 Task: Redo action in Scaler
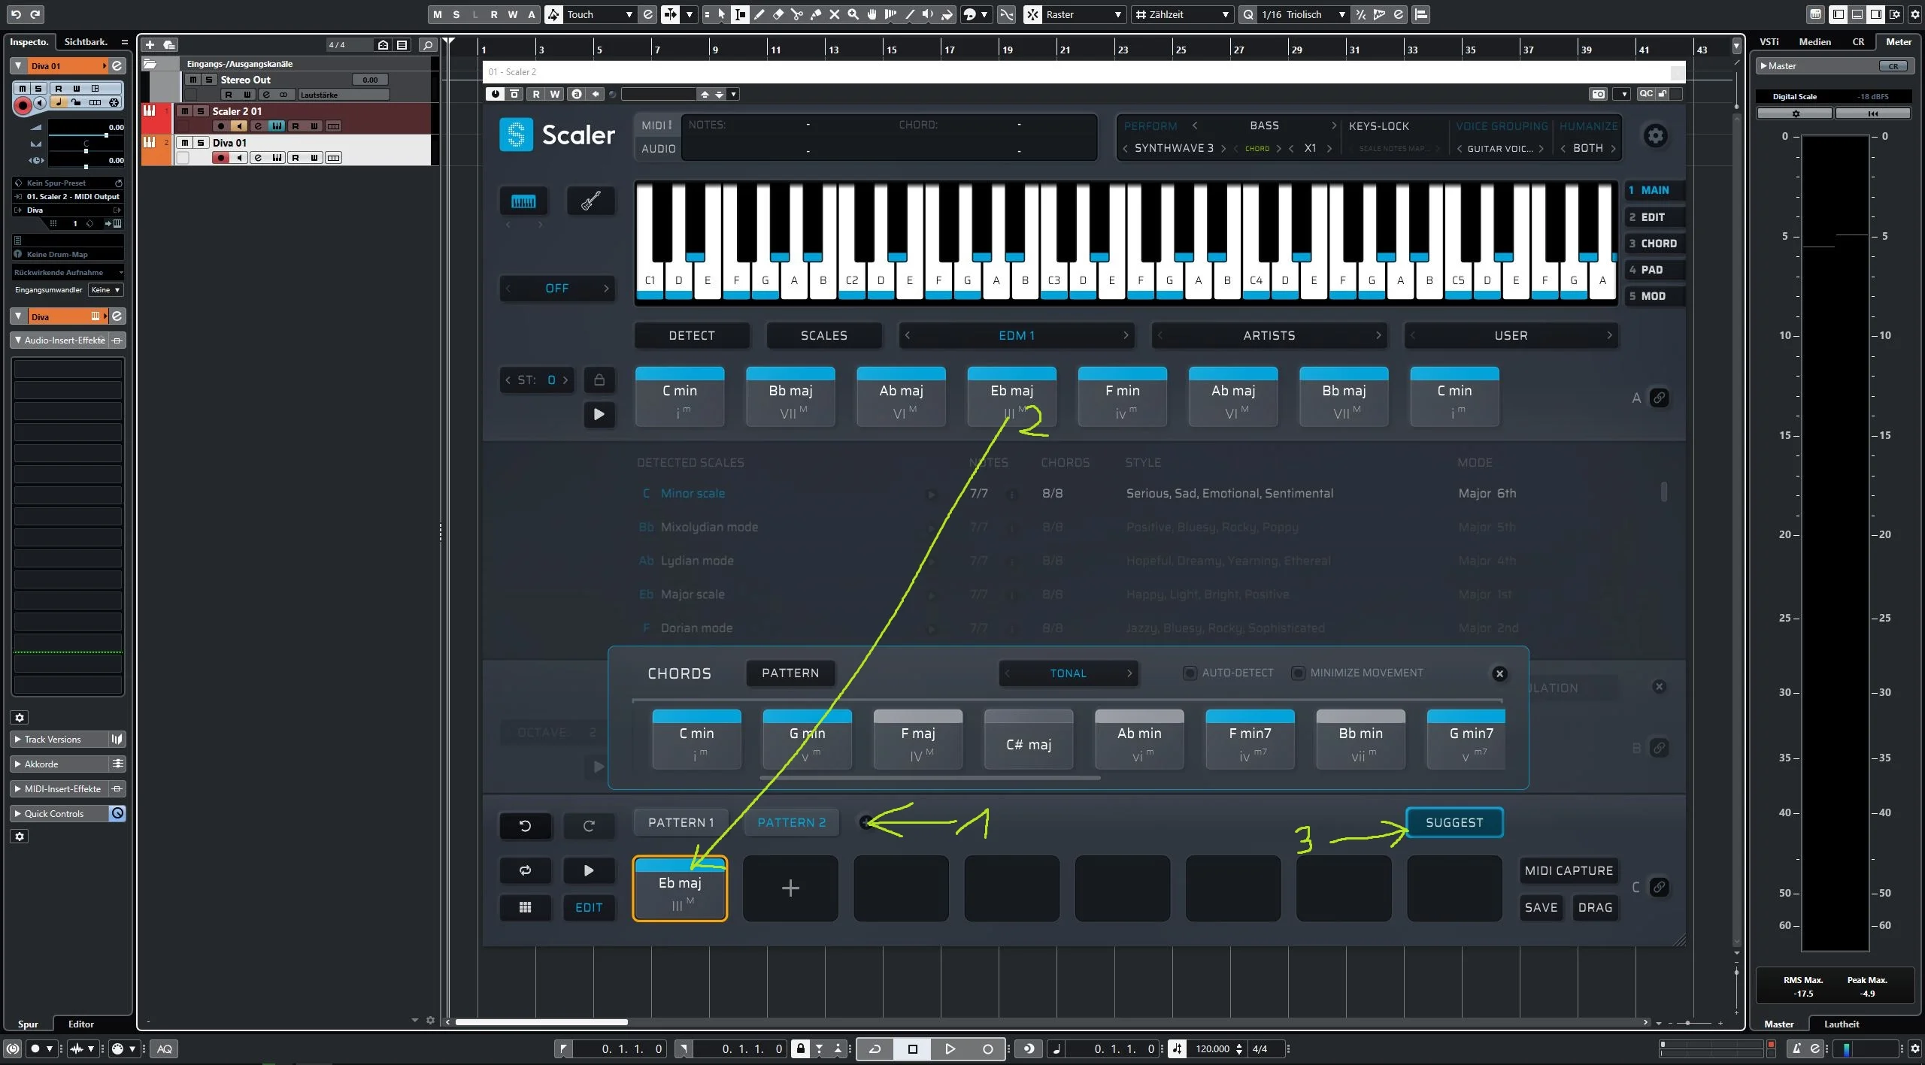coord(589,826)
